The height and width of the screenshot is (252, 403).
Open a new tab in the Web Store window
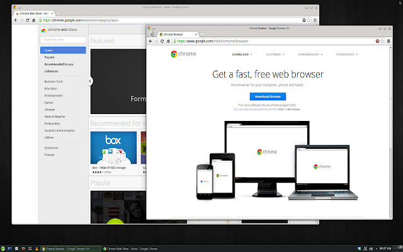pyautogui.click(x=58, y=13)
